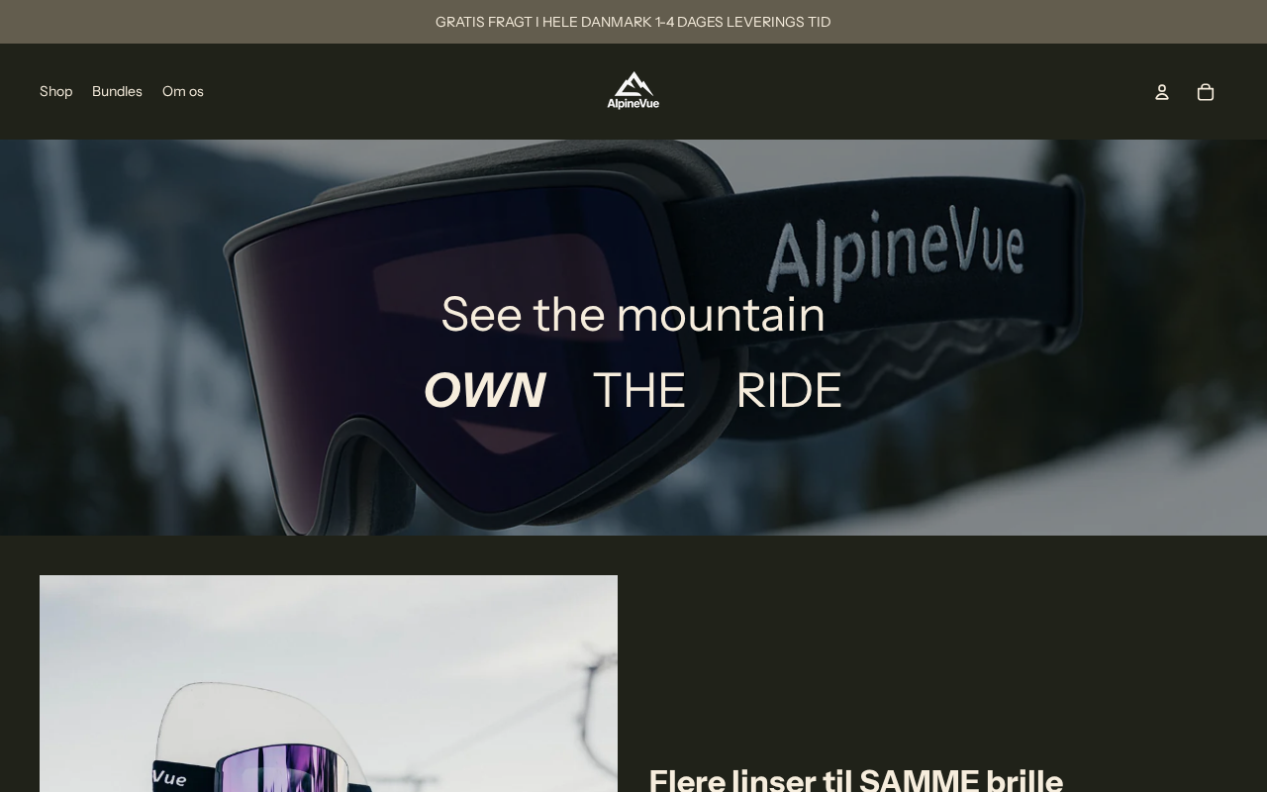Image resolution: width=1267 pixels, height=792 pixels.
Task: Open the Shop menu
Action: (55, 91)
